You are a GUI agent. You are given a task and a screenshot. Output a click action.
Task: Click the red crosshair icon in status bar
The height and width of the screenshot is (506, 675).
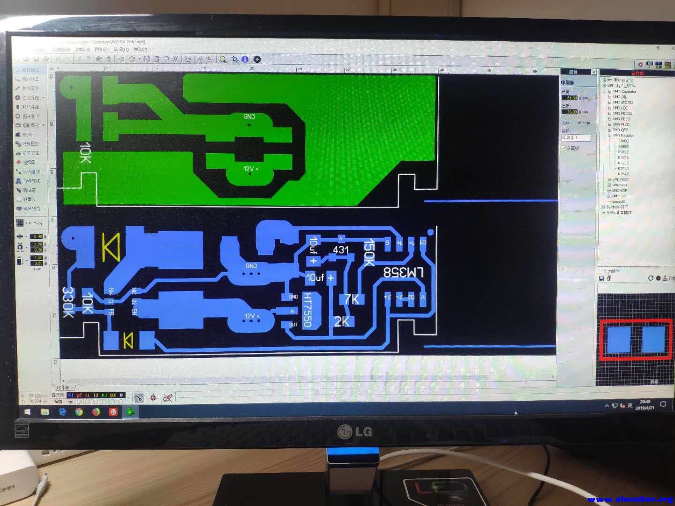click(153, 398)
